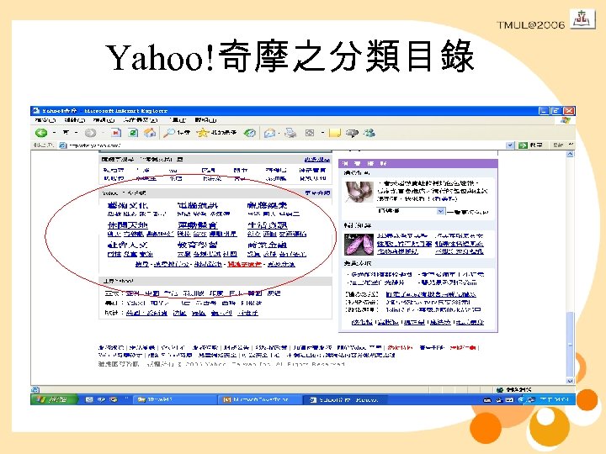Open the 商業金融 category link
The image size is (606, 454).
(x=267, y=245)
